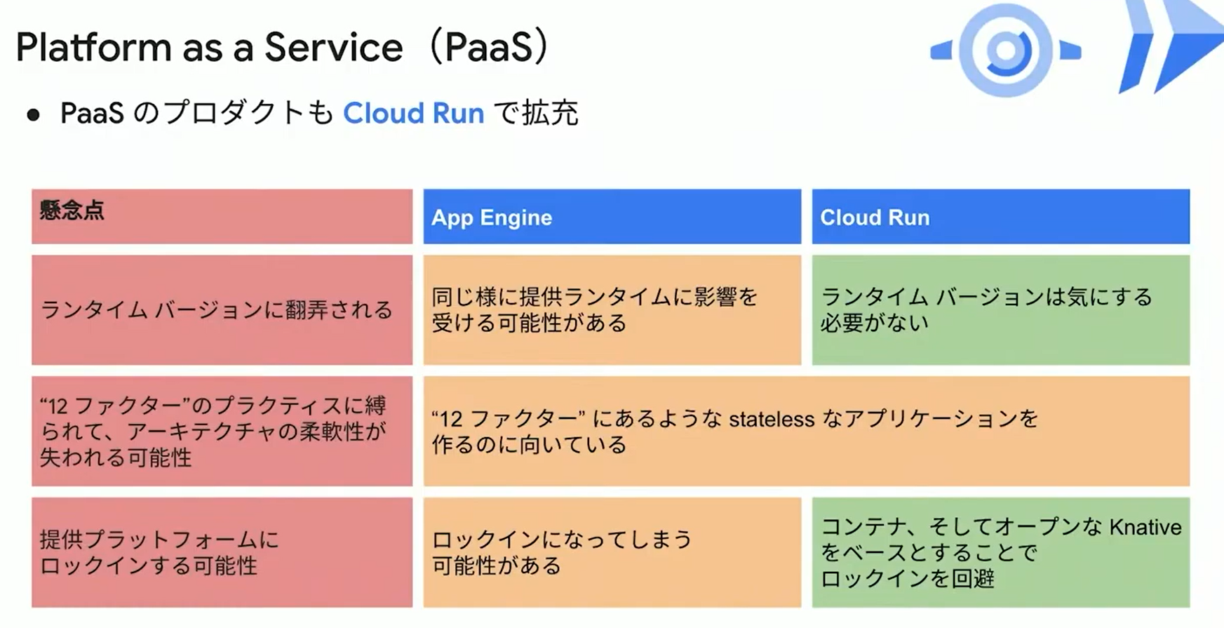Click the green Knative ロックインを回避 cell
1224x628 pixels.
pyautogui.click(x=1001, y=552)
